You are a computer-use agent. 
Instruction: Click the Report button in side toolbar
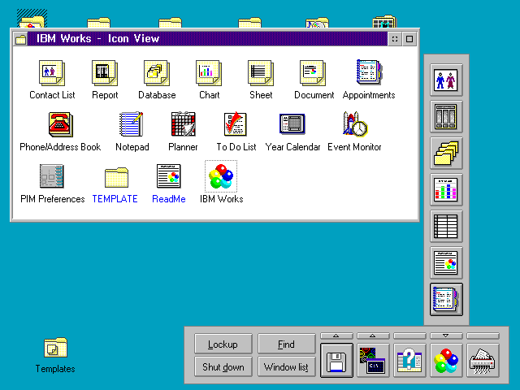[x=446, y=117]
